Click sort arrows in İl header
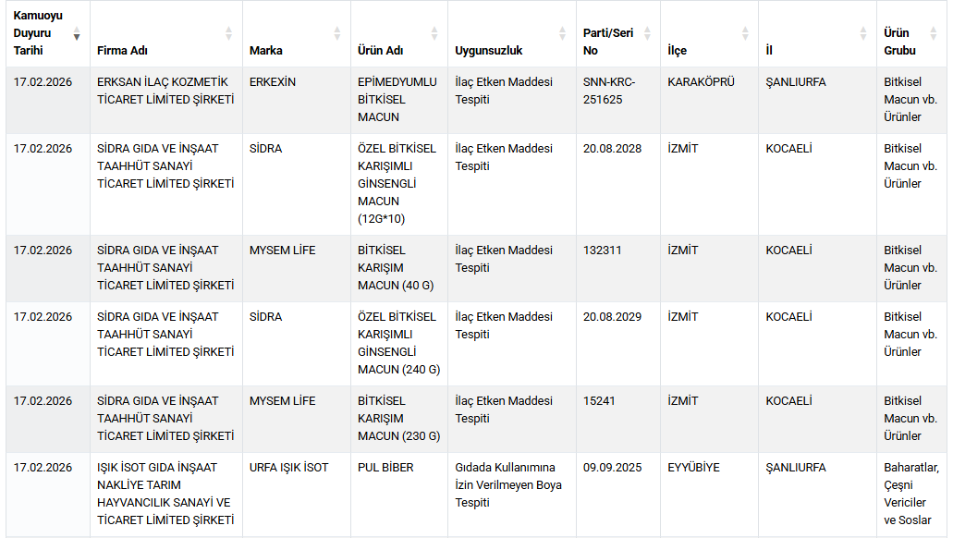953x538 pixels. tap(863, 34)
